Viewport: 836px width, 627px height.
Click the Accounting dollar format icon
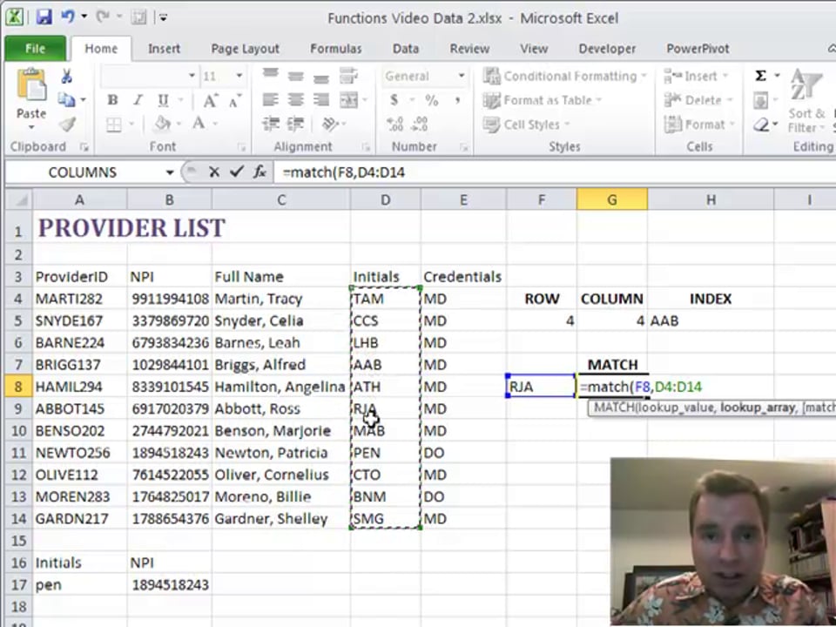click(x=394, y=99)
